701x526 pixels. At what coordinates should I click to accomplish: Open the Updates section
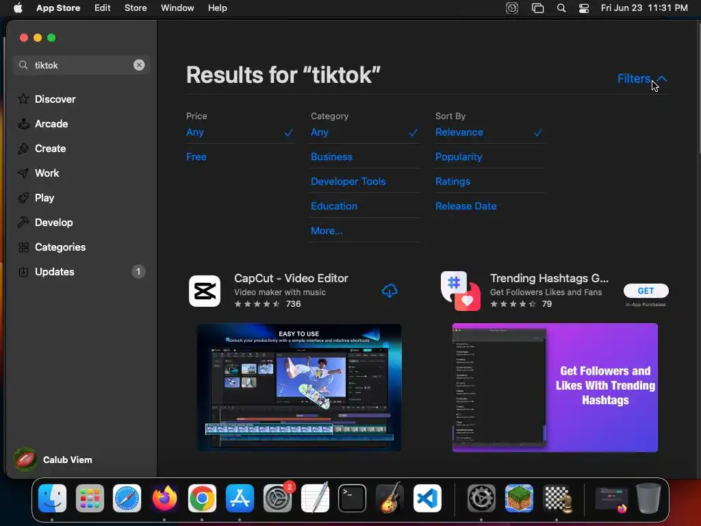click(81, 271)
